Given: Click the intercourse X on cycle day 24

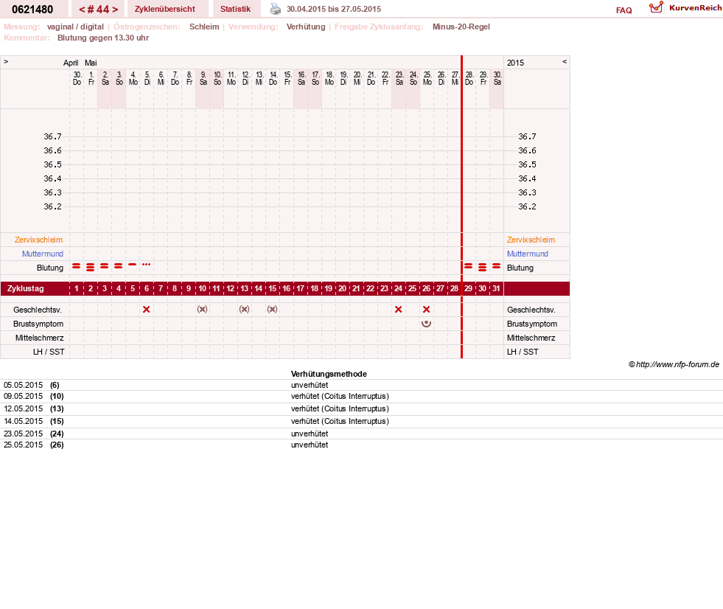Looking at the screenshot, I should pos(399,310).
